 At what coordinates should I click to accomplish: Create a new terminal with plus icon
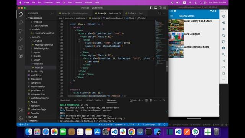139,100
